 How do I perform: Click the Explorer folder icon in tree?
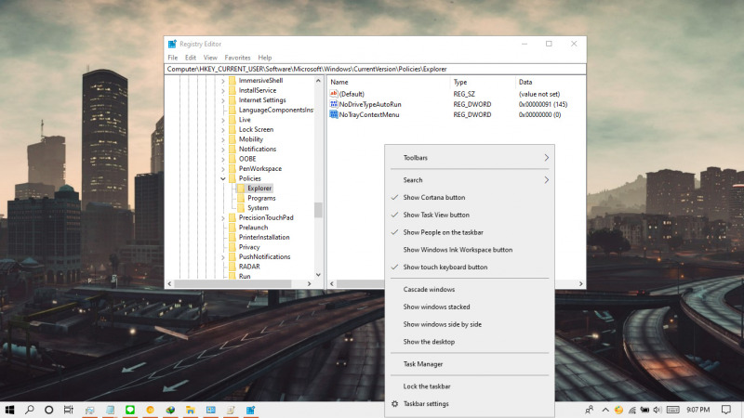point(241,189)
